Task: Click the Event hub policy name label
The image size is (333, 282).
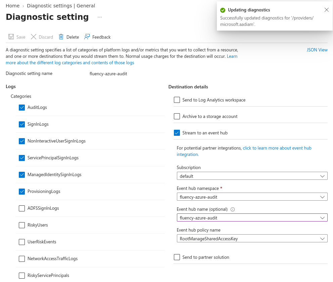Action: (x=199, y=230)
